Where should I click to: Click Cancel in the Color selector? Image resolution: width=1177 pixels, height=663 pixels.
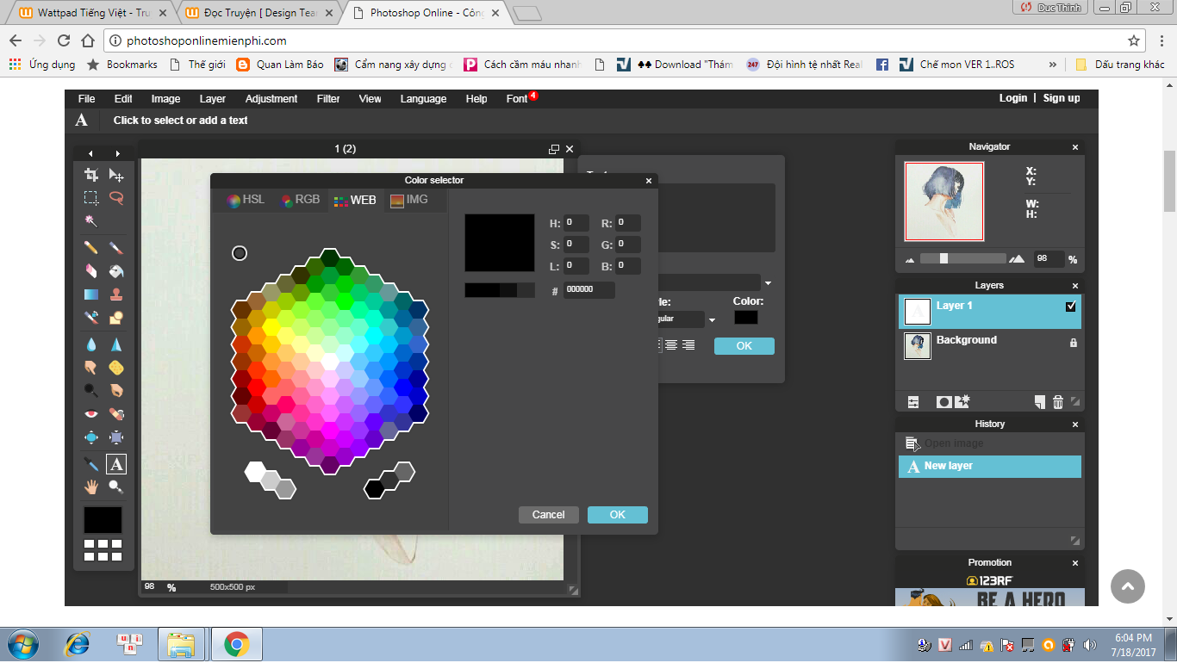click(548, 515)
